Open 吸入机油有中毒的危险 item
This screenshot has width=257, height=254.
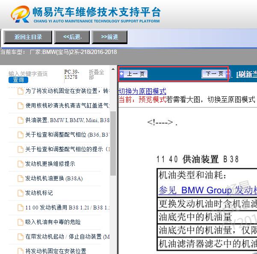[x=53, y=222]
